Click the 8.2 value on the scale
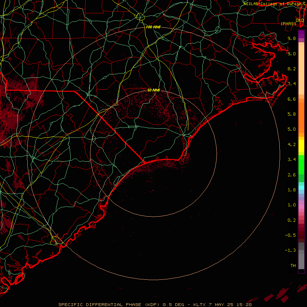The height and width of the screenshot is (307, 307). pyautogui.click(x=292, y=69)
